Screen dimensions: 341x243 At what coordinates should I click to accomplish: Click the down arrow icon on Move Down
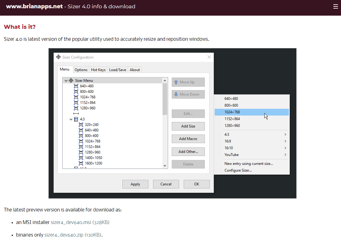[176, 94]
